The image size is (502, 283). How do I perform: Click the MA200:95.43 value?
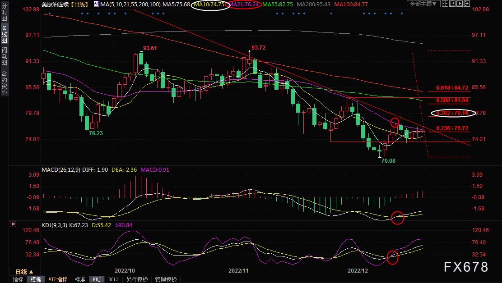(313, 4)
